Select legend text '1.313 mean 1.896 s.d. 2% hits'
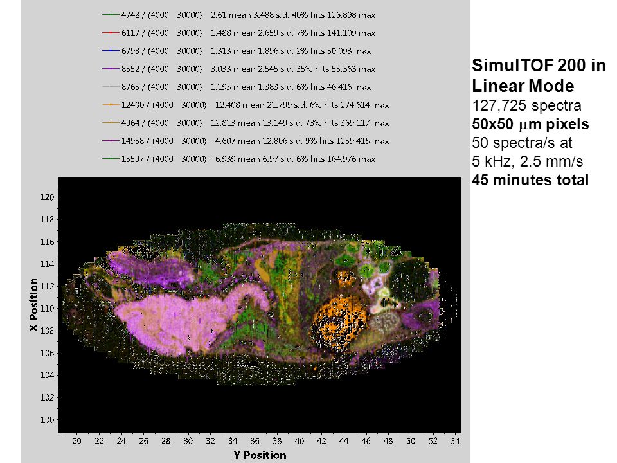 click(267, 51)
